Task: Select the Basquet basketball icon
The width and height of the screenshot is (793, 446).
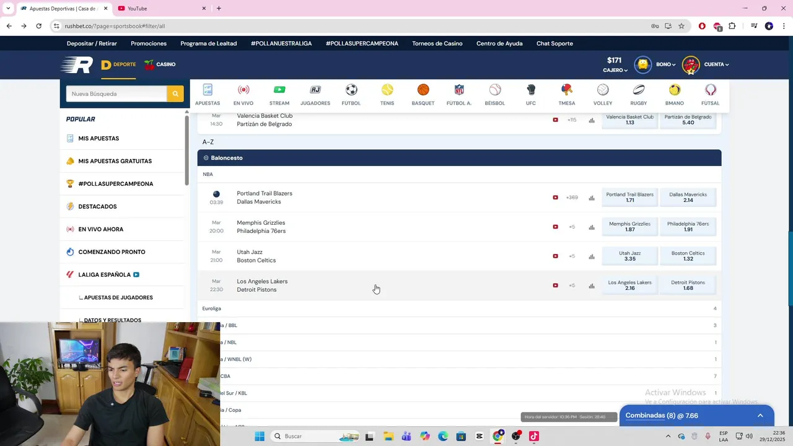Action: tap(423, 90)
